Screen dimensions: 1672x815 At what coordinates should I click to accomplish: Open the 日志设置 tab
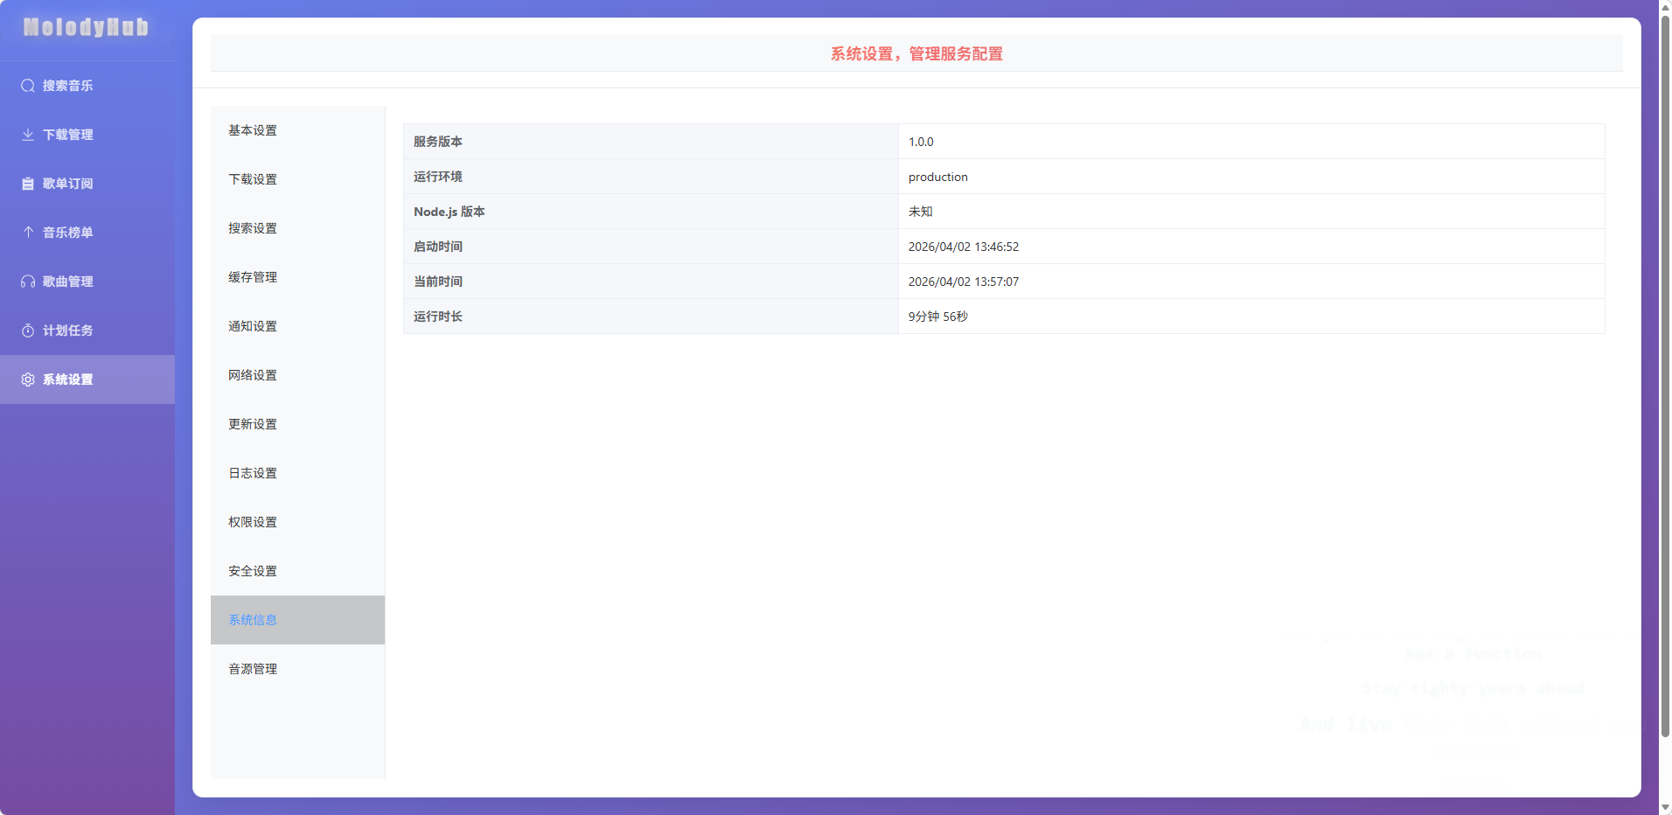(x=297, y=473)
